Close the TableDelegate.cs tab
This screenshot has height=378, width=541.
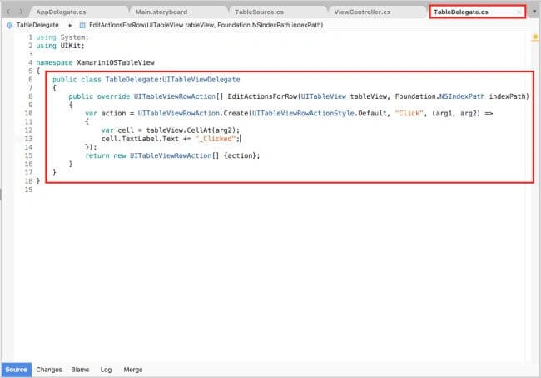[x=519, y=12]
